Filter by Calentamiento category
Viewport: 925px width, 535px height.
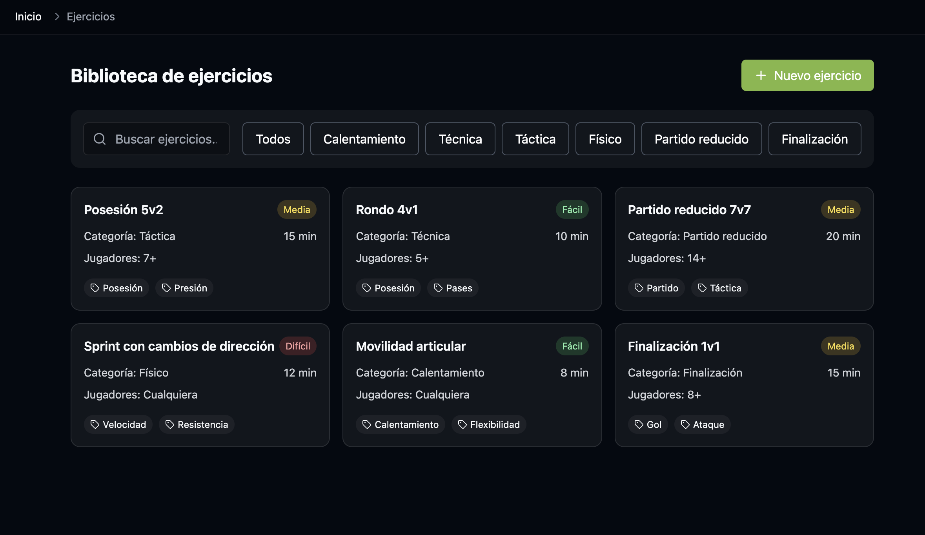[x=364, y=139]
